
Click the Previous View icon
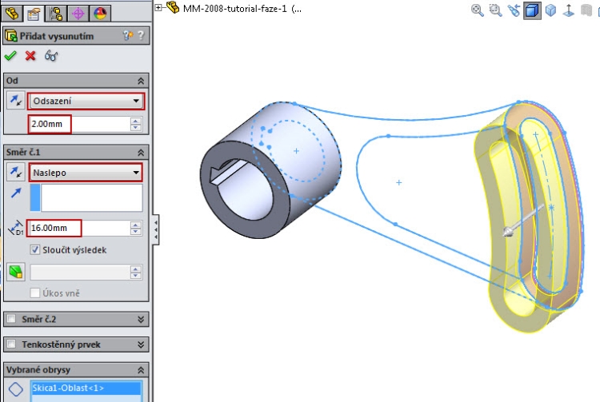pos(514,10)
